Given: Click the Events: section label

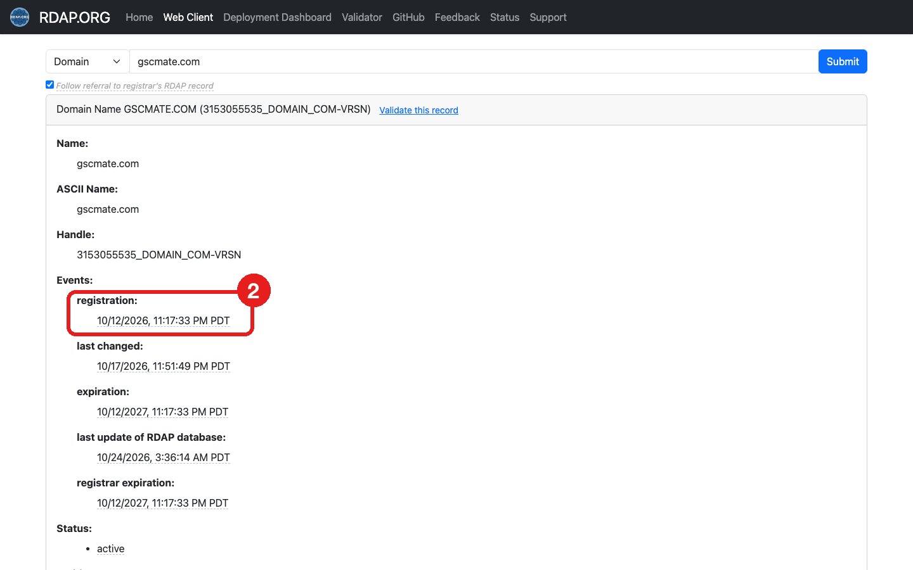Looking at the screenshot, I should (x=75, y=280).
